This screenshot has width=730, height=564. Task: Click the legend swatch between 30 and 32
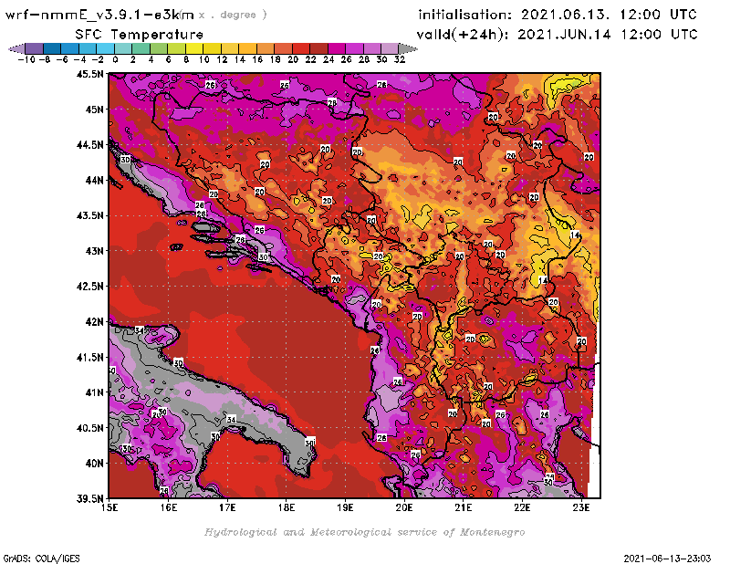[x=390, y=48]
